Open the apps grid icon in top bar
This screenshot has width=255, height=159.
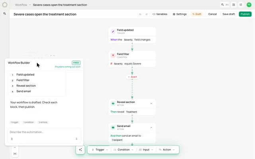point(234,5)
